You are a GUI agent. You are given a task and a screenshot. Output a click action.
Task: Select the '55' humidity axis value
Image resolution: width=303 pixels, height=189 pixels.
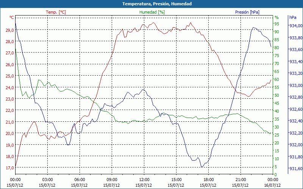277,87
